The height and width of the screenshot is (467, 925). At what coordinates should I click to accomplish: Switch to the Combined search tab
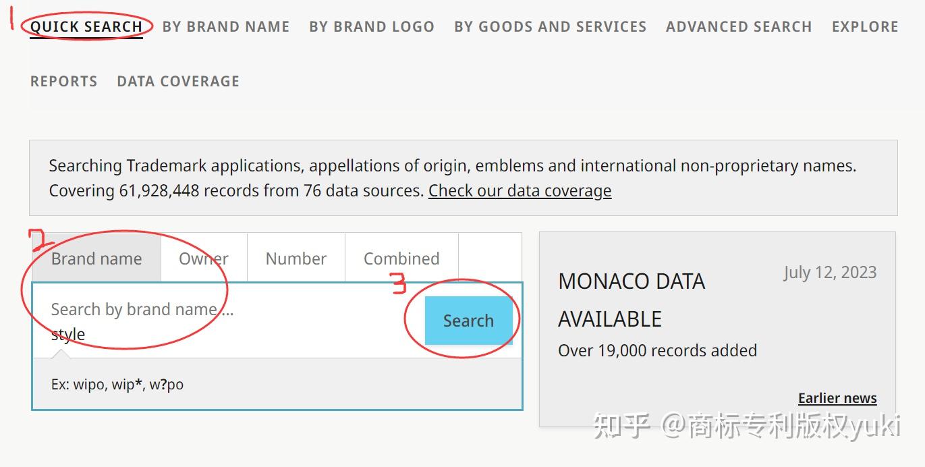point(401,258)
